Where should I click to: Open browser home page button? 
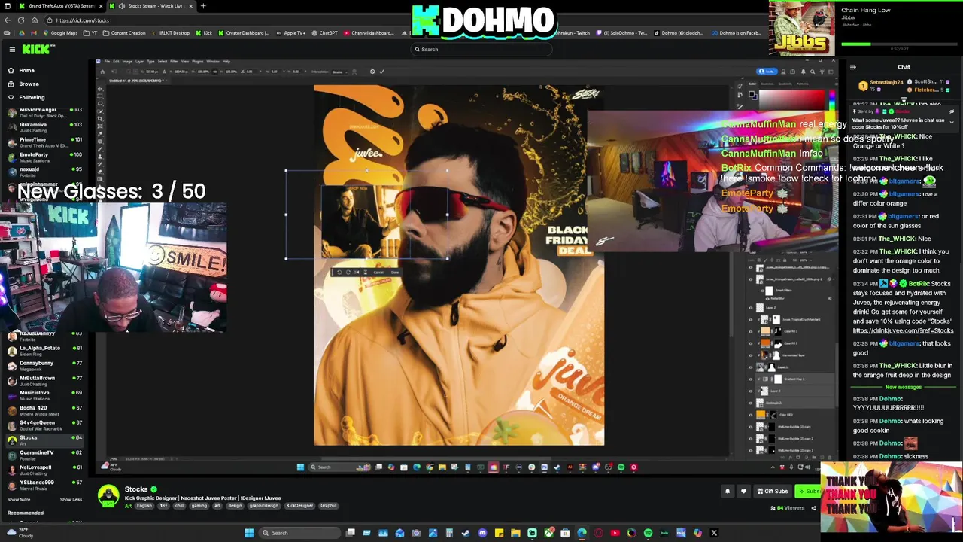[x=36, y=20]
